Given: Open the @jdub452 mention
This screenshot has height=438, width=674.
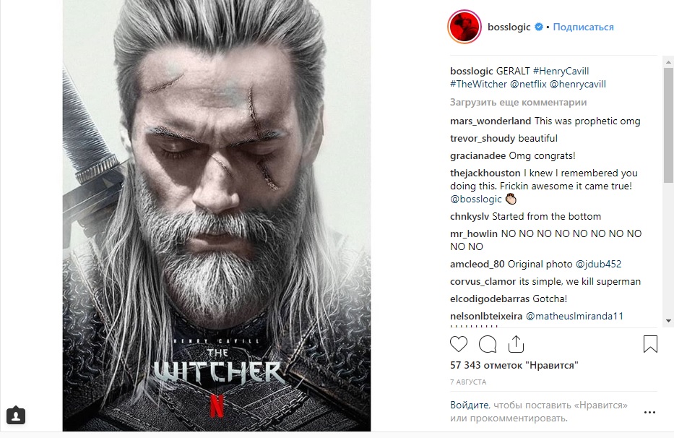Looking at the screenshot, I should 598,265.
